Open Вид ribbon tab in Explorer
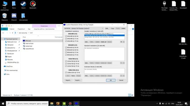This screenshot has width=190, height=106. tap(29, 29)
